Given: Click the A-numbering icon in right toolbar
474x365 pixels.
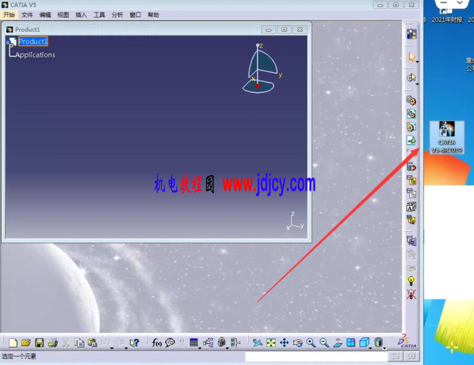Looking at the screenshot, I should (x=411, y=207).
